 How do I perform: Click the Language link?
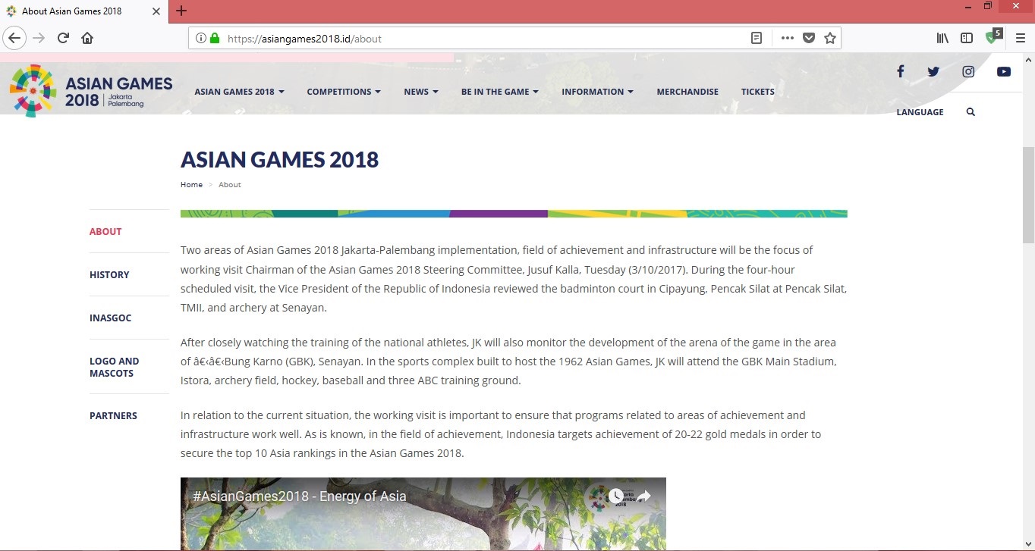pyautogui.click(x=920, y=112)
